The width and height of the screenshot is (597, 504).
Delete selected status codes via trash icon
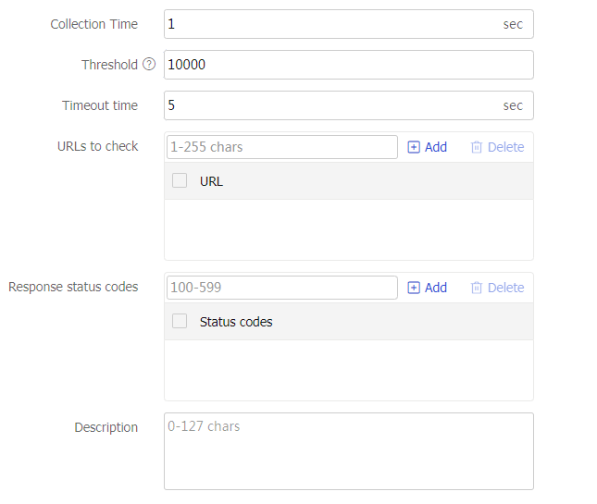point(497,288)
